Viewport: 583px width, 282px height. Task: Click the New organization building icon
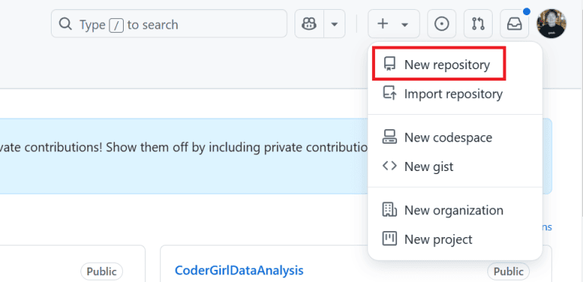click(x=389, y=210)
